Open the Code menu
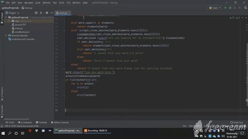The image size is (248, 139). click(38, 3)
